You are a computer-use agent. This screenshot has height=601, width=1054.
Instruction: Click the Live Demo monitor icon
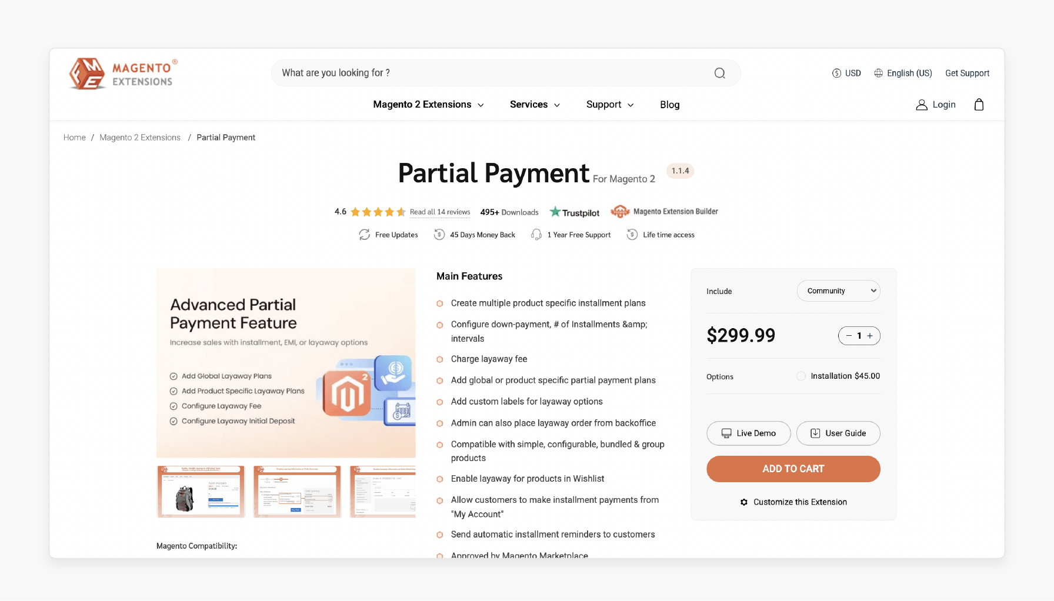coord(726,433)
